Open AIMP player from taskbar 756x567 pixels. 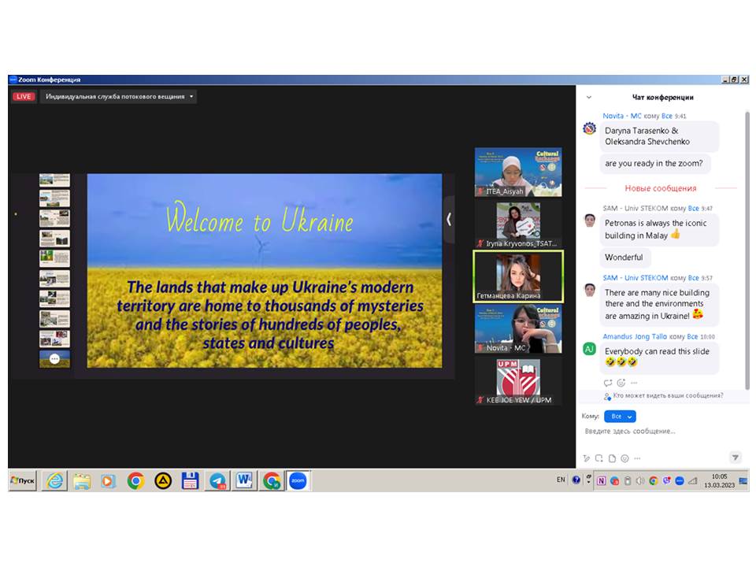[163, 480]
